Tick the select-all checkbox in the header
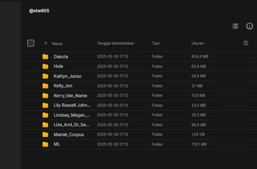The image size is (257, 169). 31,43
